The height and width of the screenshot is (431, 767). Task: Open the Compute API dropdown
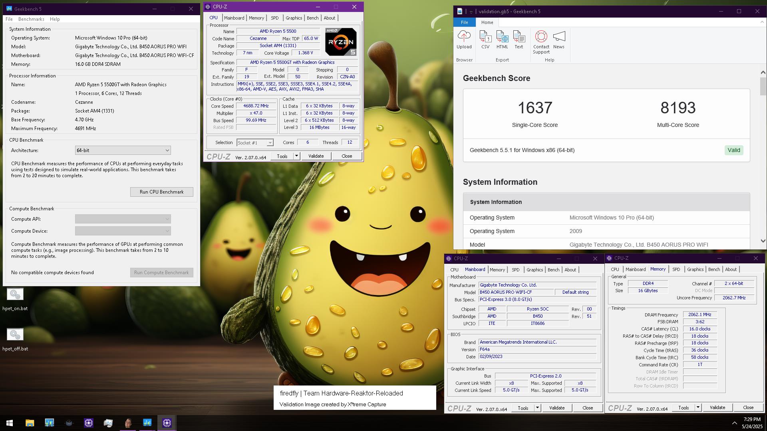(x=123, y=219)
